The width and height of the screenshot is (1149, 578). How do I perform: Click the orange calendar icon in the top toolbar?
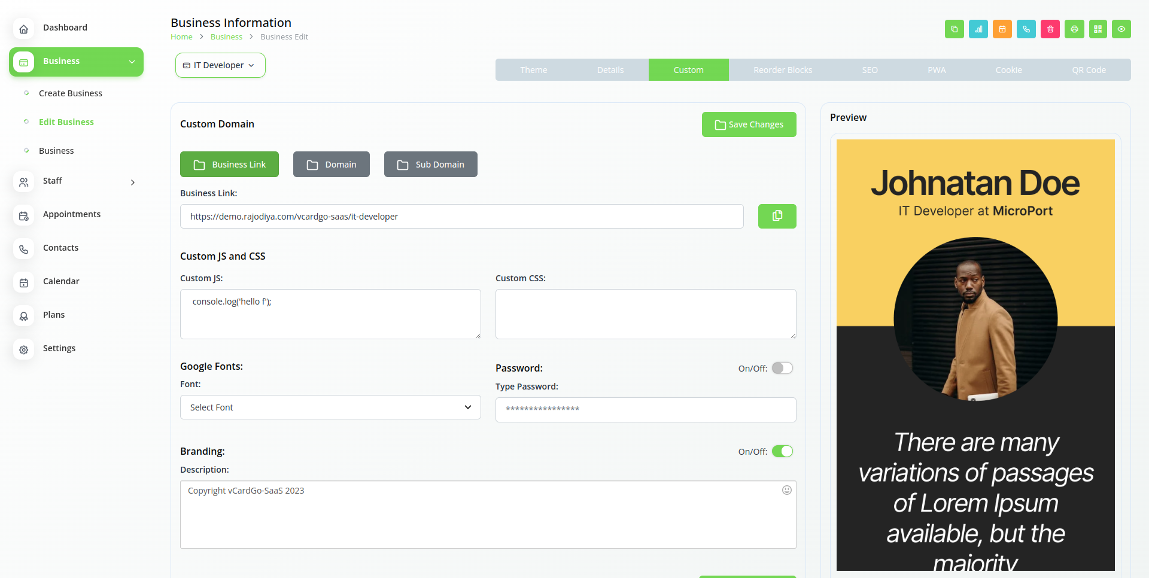tap(1002, 29)
